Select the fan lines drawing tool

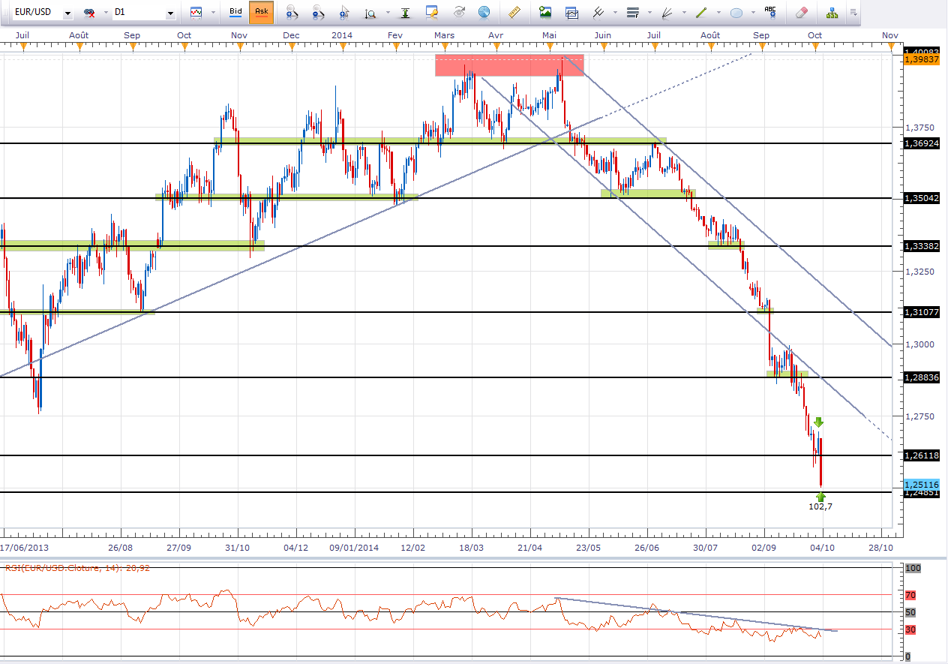667,12
